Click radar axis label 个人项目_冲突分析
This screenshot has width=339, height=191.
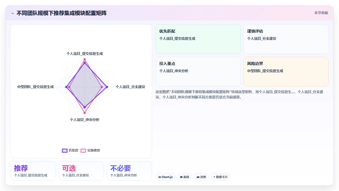84,120
